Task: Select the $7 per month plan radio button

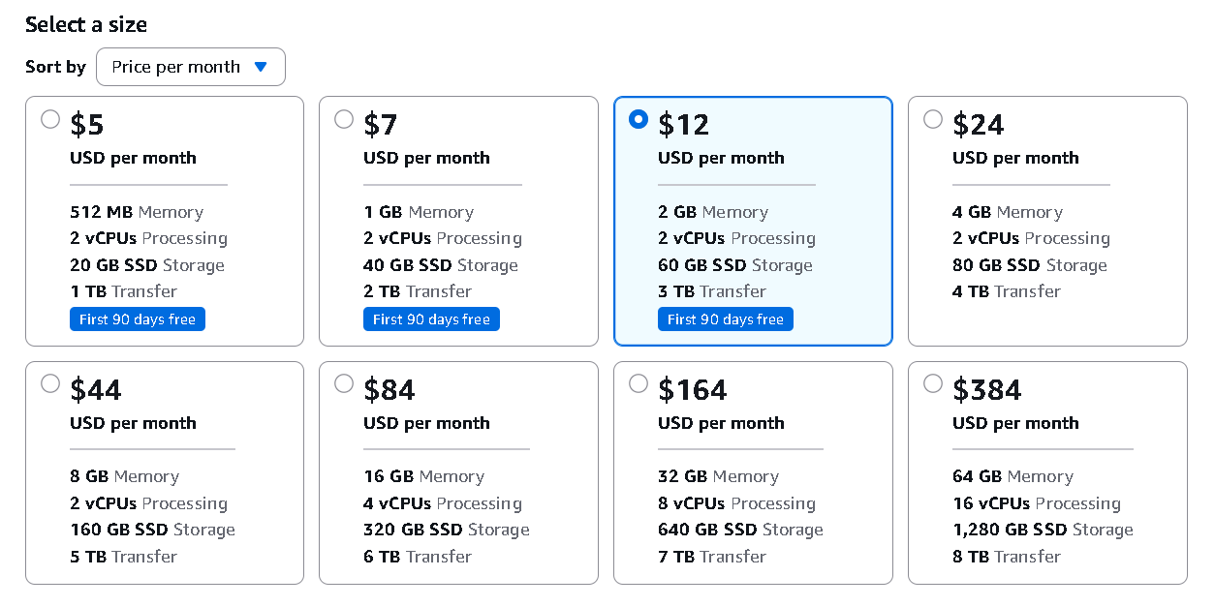Action: point(344,118)
